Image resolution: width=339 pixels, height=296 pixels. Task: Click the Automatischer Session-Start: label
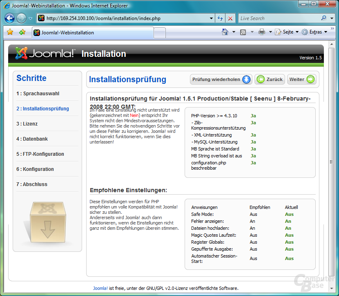pos(214,258)
